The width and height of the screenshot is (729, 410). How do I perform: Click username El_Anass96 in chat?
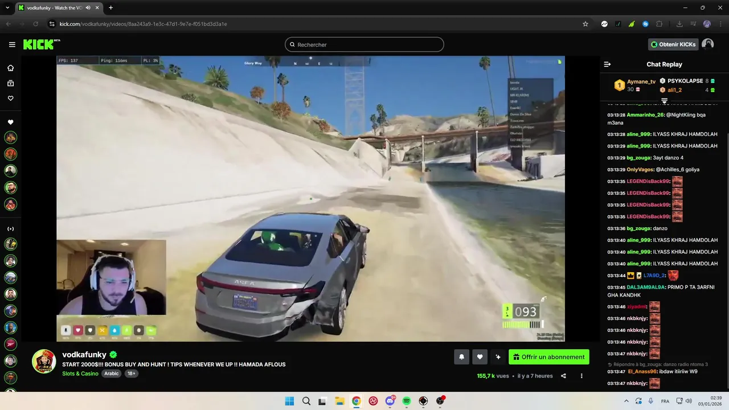[x=642, y=372]
